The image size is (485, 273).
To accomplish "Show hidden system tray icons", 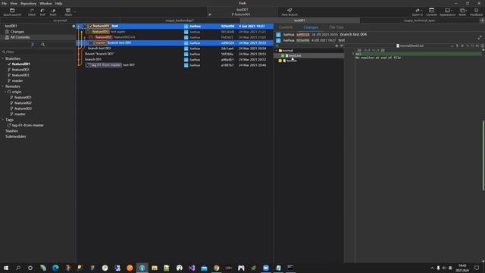I will click(x=432, y=268).
